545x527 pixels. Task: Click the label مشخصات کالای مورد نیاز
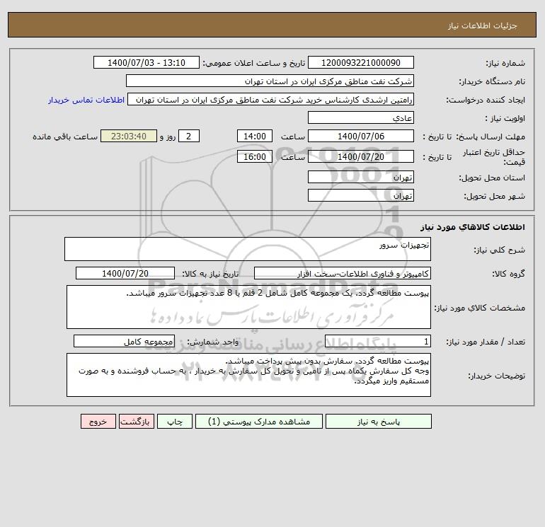click(x=480, y=308)
